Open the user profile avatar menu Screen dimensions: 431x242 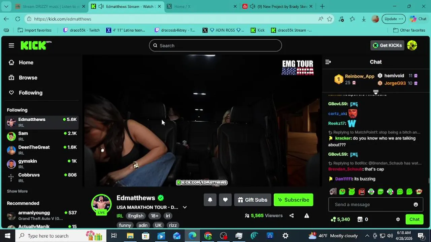(412, 45)
